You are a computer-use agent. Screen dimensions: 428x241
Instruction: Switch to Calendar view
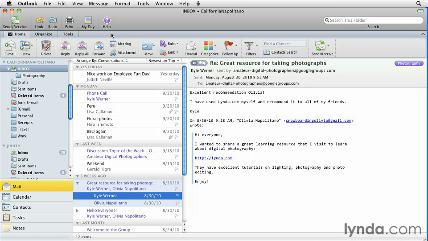point(37,197)
